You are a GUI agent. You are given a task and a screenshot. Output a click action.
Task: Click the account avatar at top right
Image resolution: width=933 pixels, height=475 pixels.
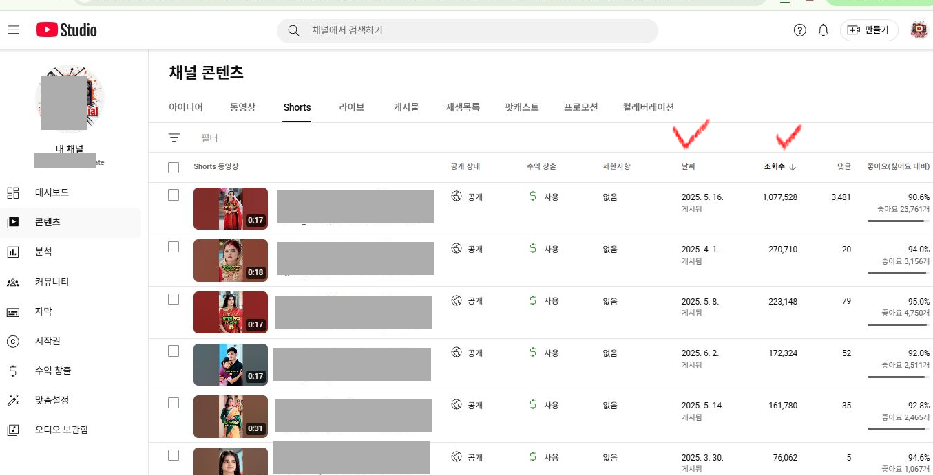pos(919,30)
